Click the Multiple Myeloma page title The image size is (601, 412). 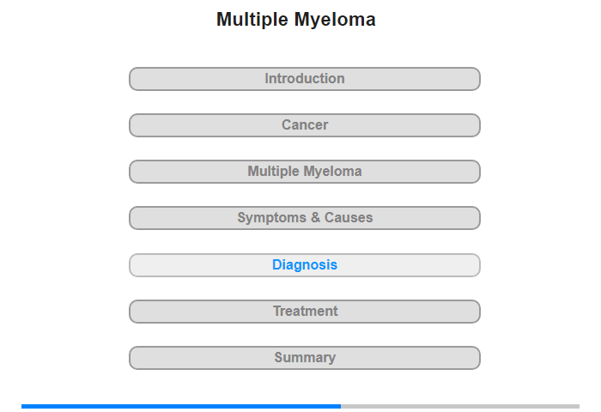click(295, 20)
